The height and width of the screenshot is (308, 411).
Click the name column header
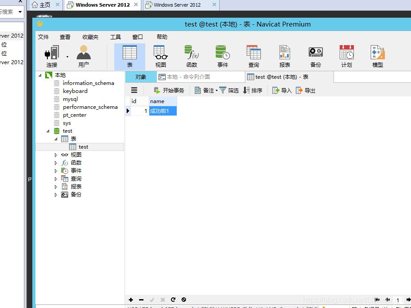tap(163, 101)
